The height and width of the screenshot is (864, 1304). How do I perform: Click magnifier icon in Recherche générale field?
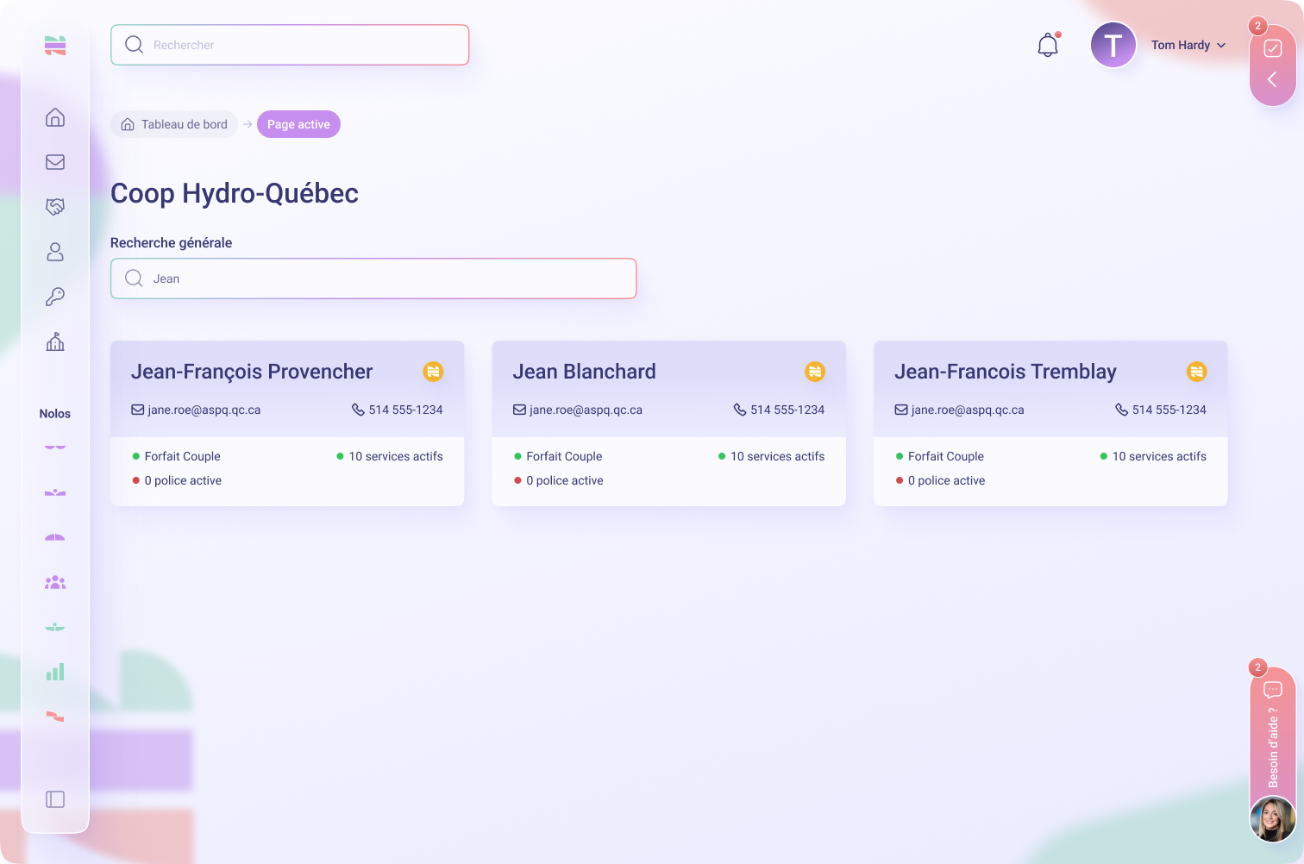pos(134,279)
